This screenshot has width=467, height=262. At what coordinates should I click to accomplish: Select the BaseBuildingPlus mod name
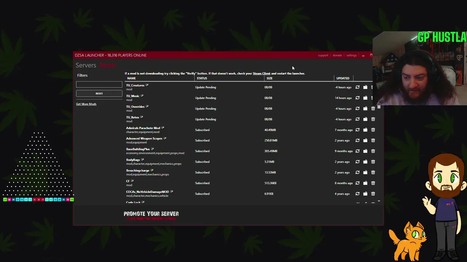(138, 149)
